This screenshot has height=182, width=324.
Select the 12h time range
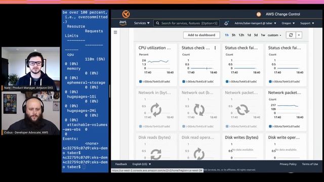tap(241, 35)
